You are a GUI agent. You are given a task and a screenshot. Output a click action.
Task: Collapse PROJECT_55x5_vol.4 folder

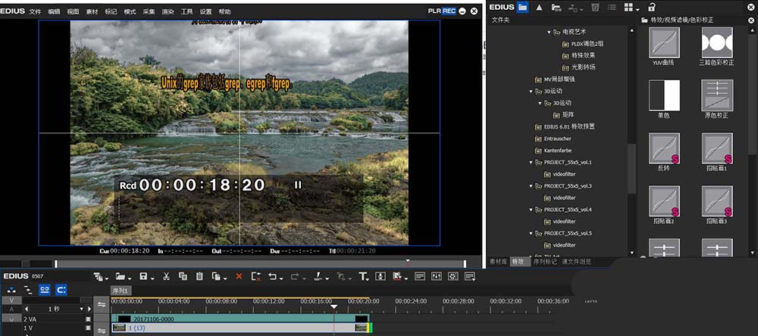coord(531,210)
